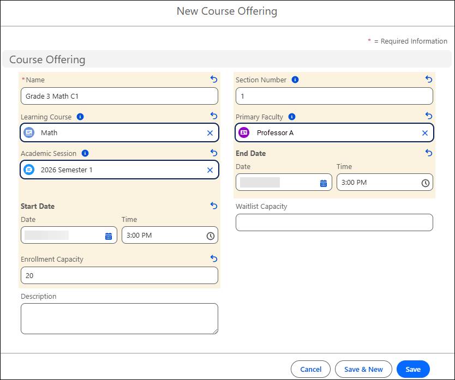The width and height of the screenshot is (455, 380).
Task: Click the Math course record icon
Action: pos(29,132)
